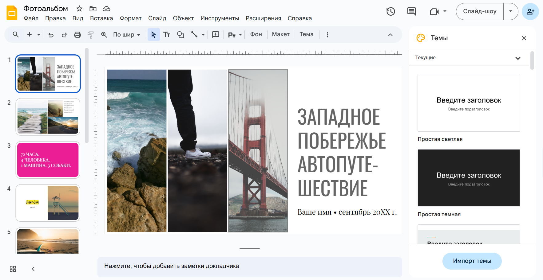This screenshot has height=280, width=543.
Task: Click the add comment toolbar icon
Action: pyautogui.click(x=216, y=35)
